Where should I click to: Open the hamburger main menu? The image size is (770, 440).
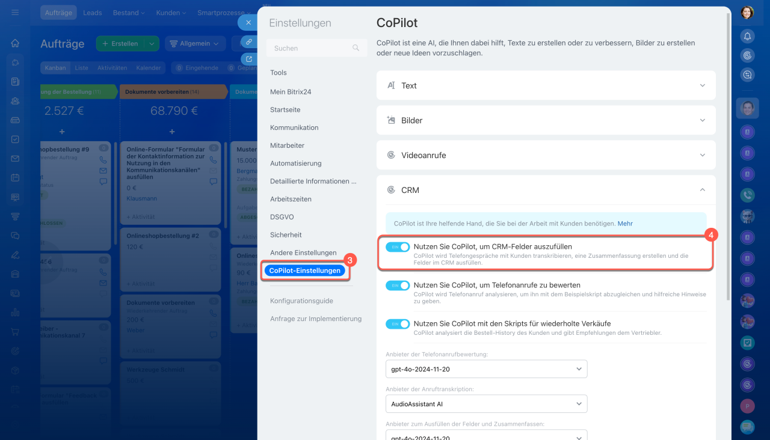click(15, 12)
